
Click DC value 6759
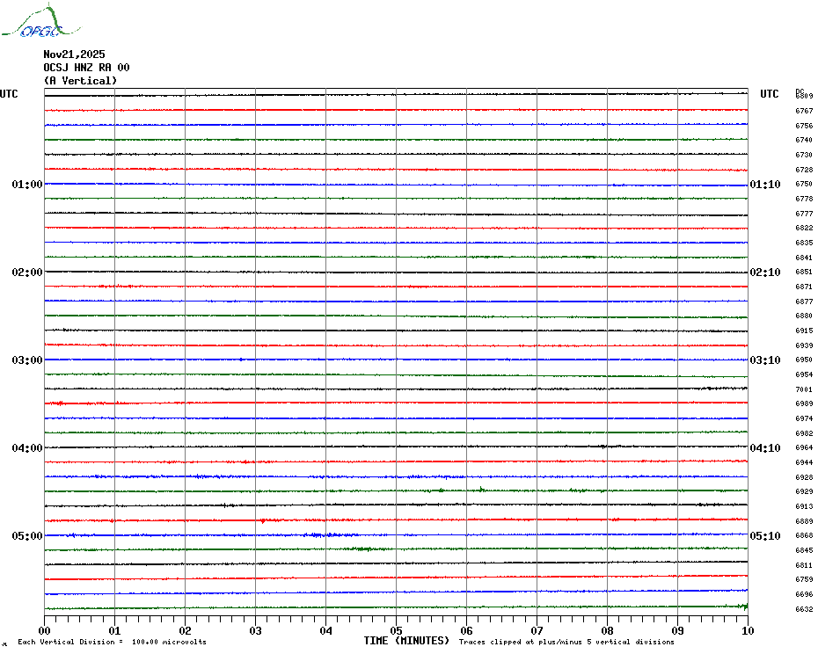click(x=804, y=579)
